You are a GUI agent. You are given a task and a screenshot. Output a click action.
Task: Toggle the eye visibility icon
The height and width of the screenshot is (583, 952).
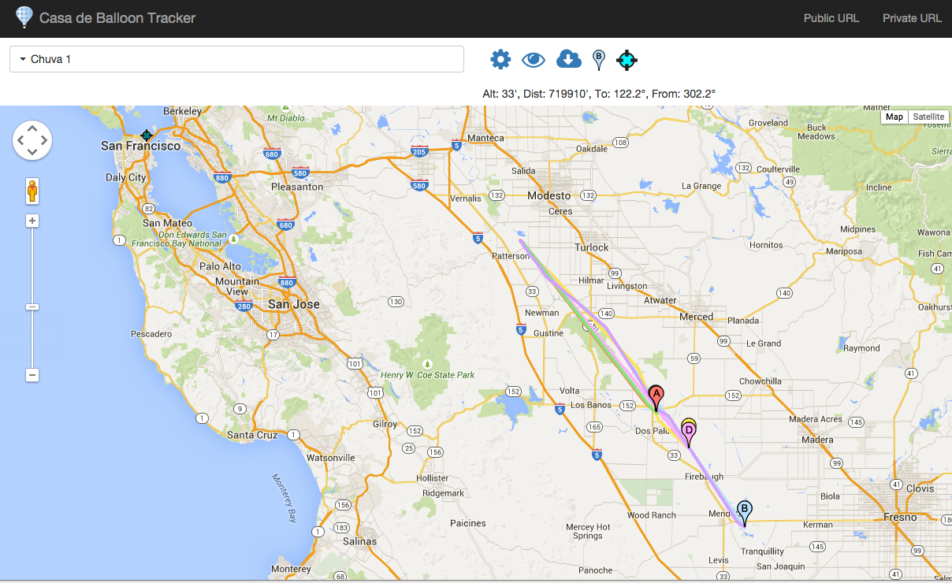coord(534,59)
